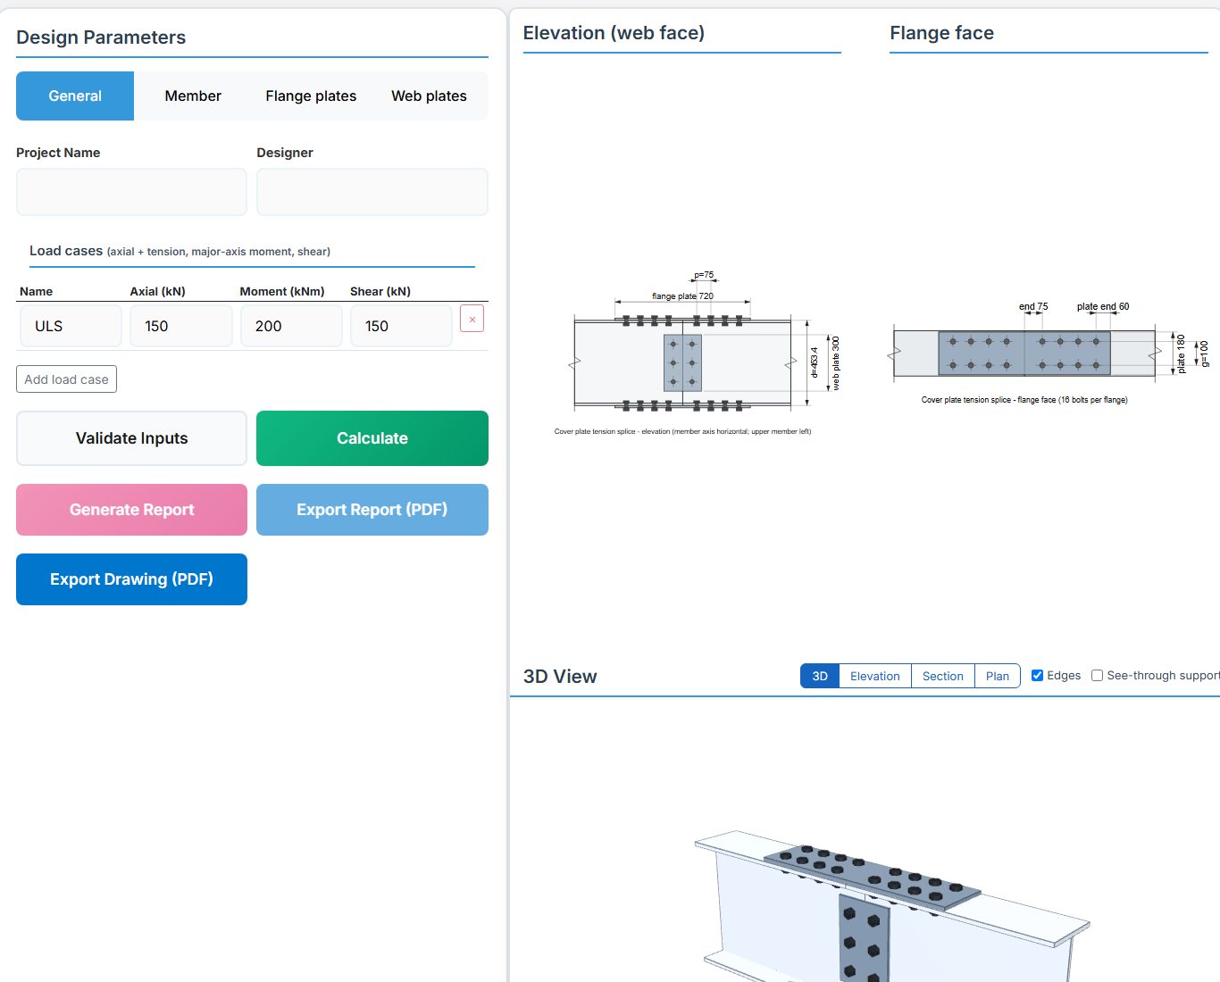
Task: Switch 3D View panel to Plan mode
Action: (x=998, y=676)
